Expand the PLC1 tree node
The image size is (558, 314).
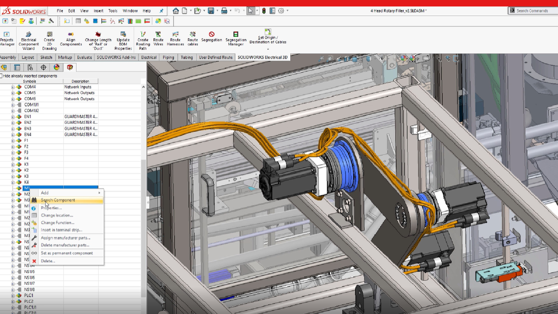pyautogui.click(x=13, y=296)
